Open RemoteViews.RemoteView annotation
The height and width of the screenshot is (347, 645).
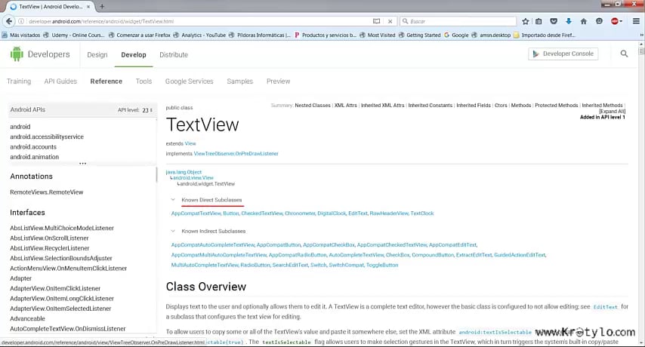47,192
